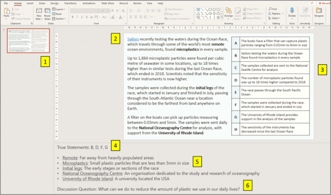
Task: Open the font size dropdown
Action: click(109, 11)
